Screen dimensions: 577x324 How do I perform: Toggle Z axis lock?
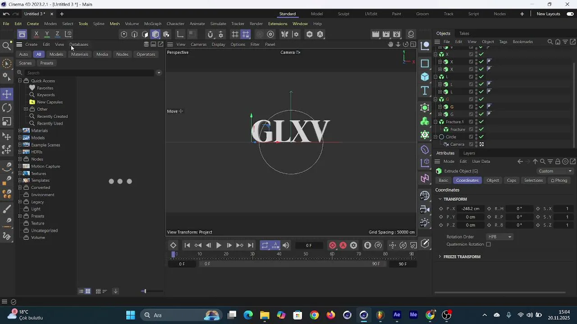pos(57,34)
